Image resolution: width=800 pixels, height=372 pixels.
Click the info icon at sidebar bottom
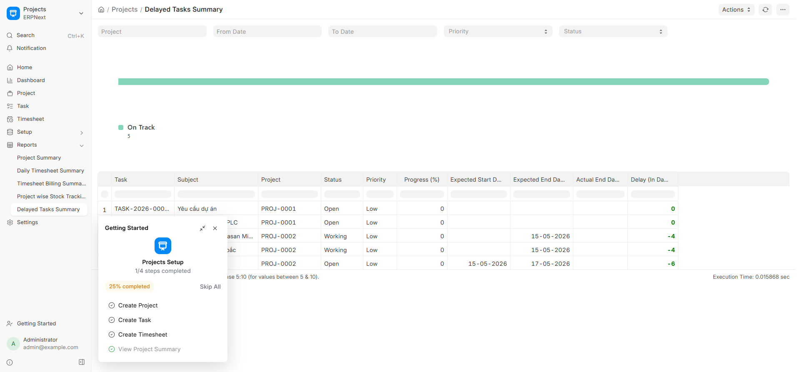[x=10, y=362]
